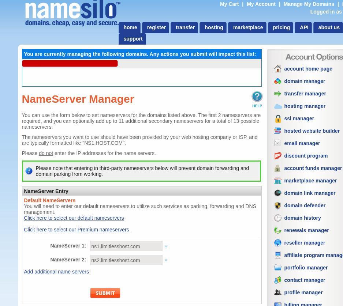Click the domain history clock icon

277,218
